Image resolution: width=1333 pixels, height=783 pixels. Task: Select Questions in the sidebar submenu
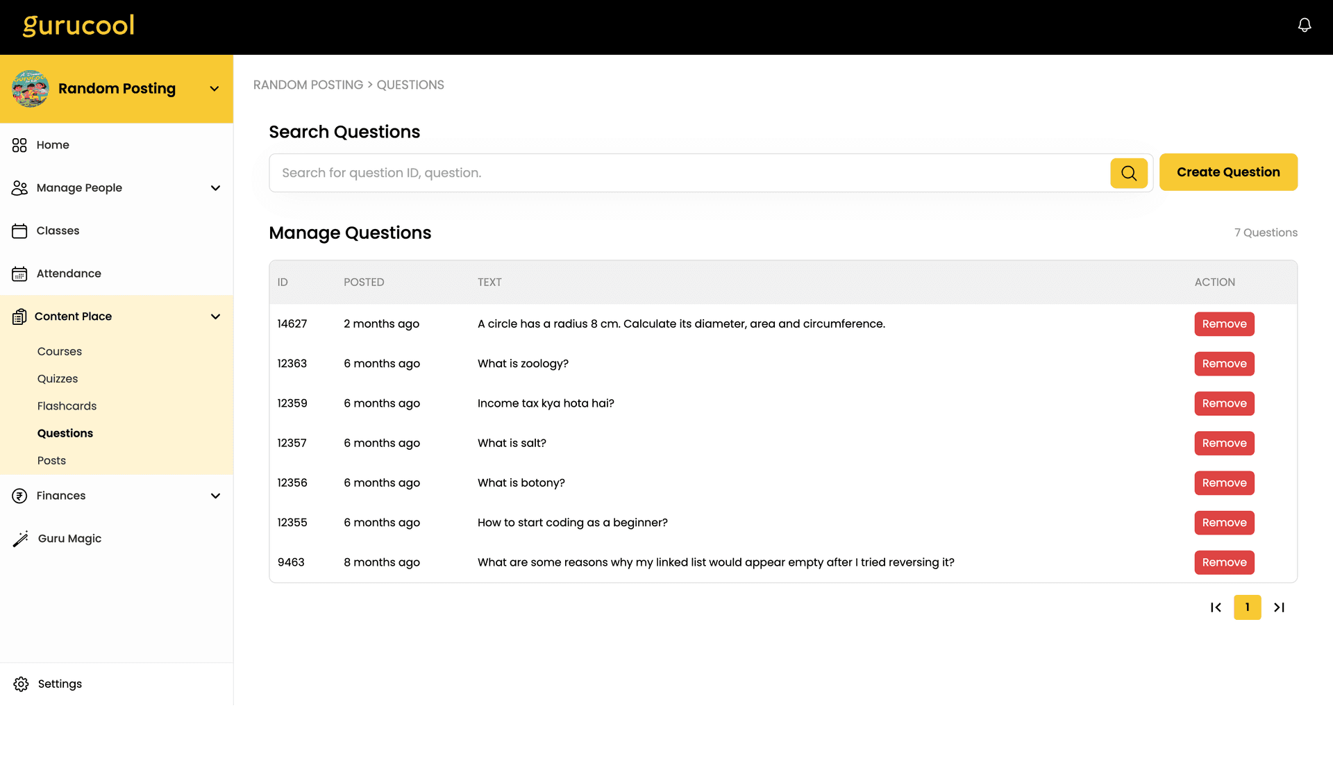[65, 433]
